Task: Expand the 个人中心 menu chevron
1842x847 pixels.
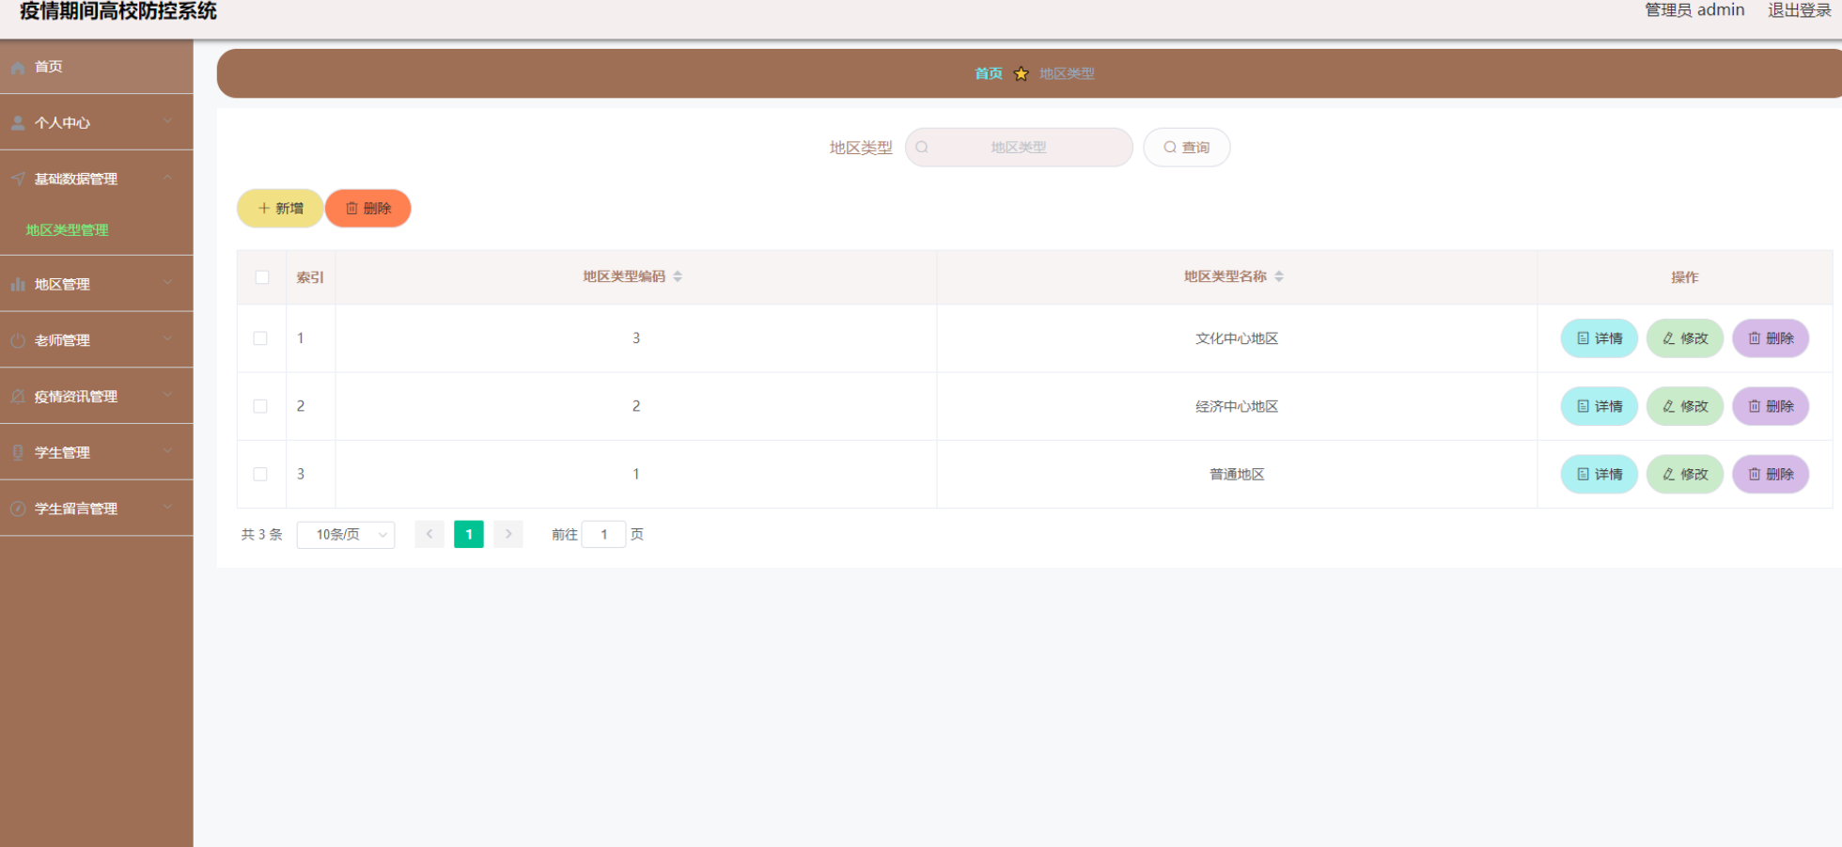Action: pyautogui.click(x=167, y=122)
